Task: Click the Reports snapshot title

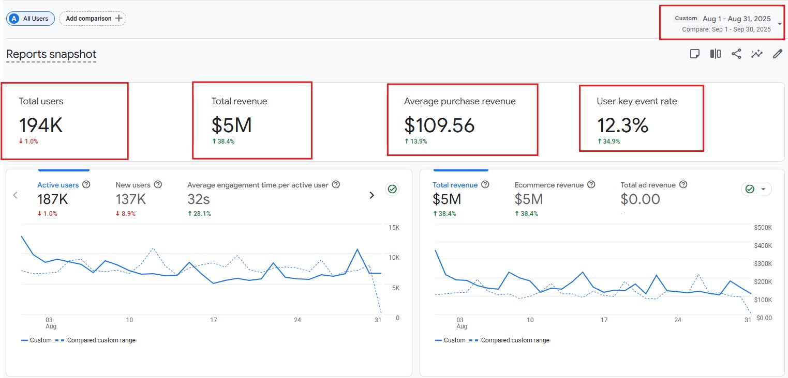Action: point(51,54)
